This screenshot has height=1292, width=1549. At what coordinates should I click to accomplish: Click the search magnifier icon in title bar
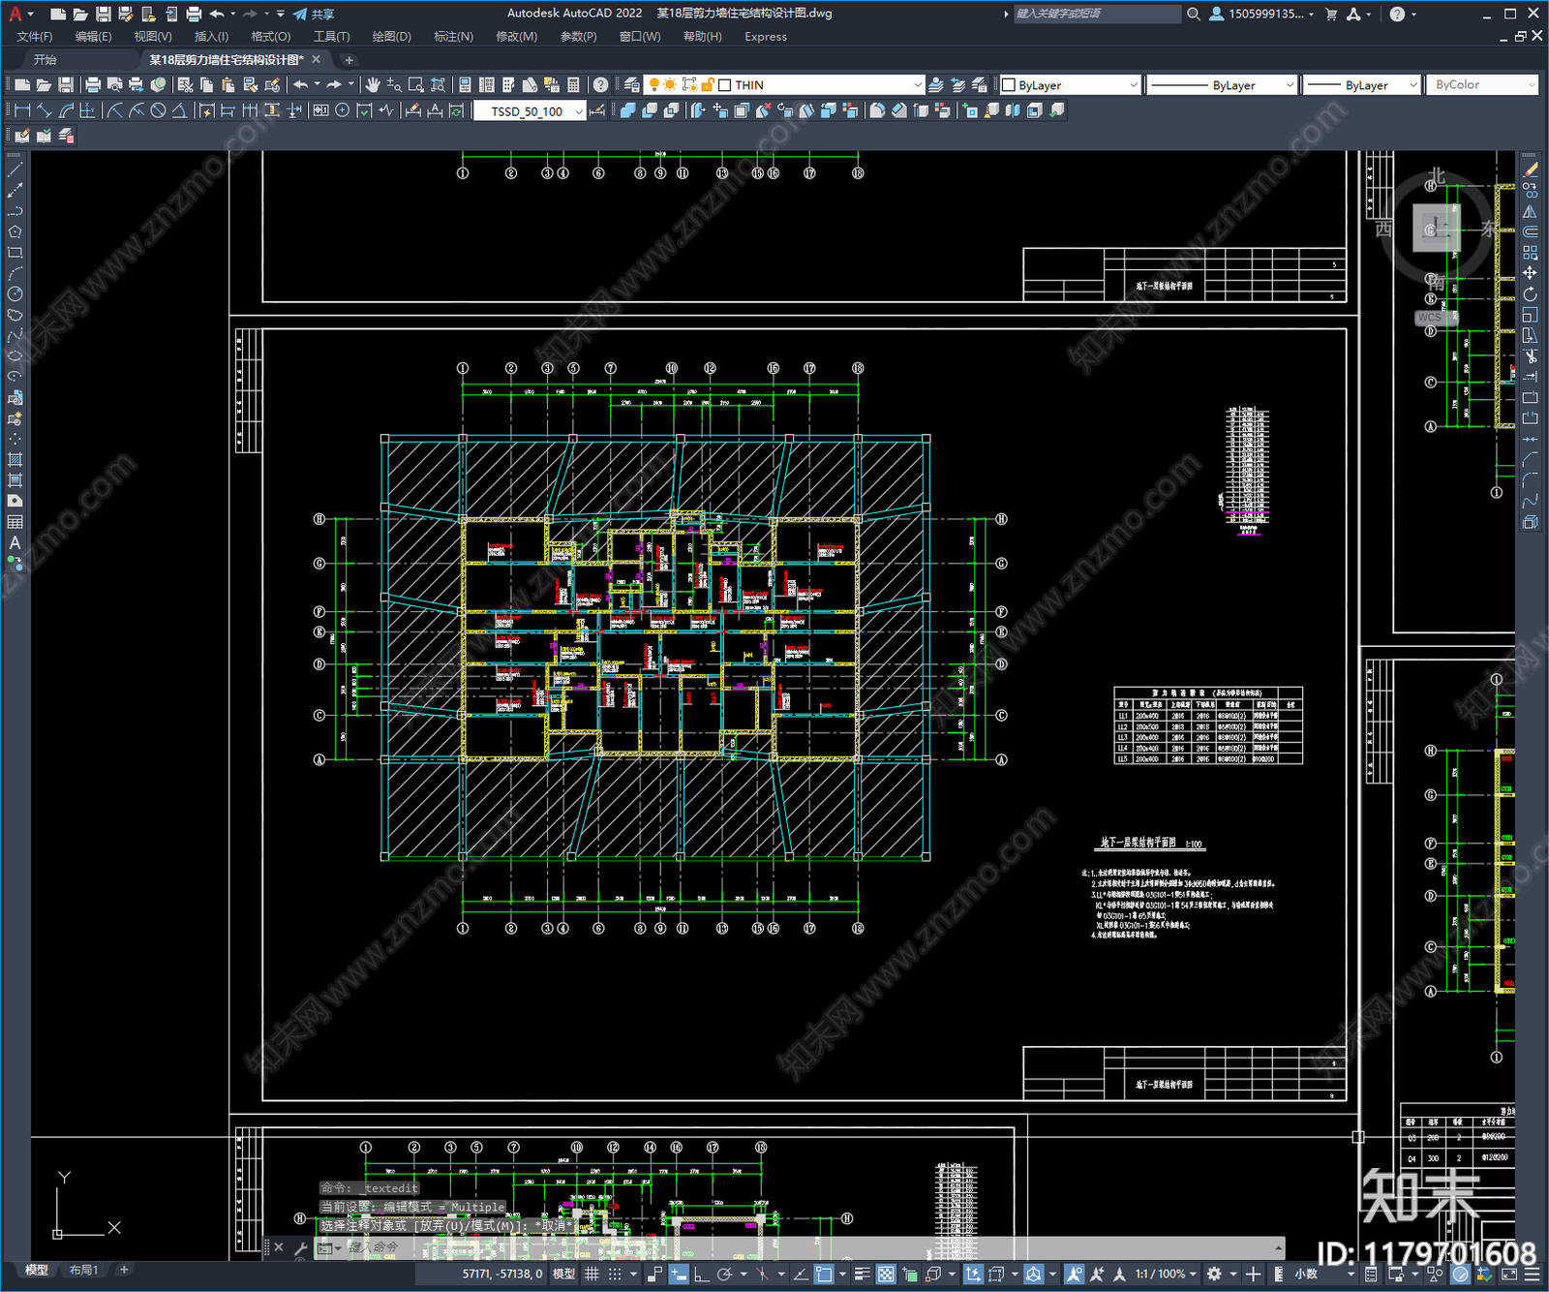pos(1194,14)
